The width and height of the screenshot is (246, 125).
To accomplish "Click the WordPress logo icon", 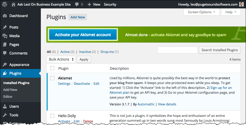I will click(x=5, y=4).
